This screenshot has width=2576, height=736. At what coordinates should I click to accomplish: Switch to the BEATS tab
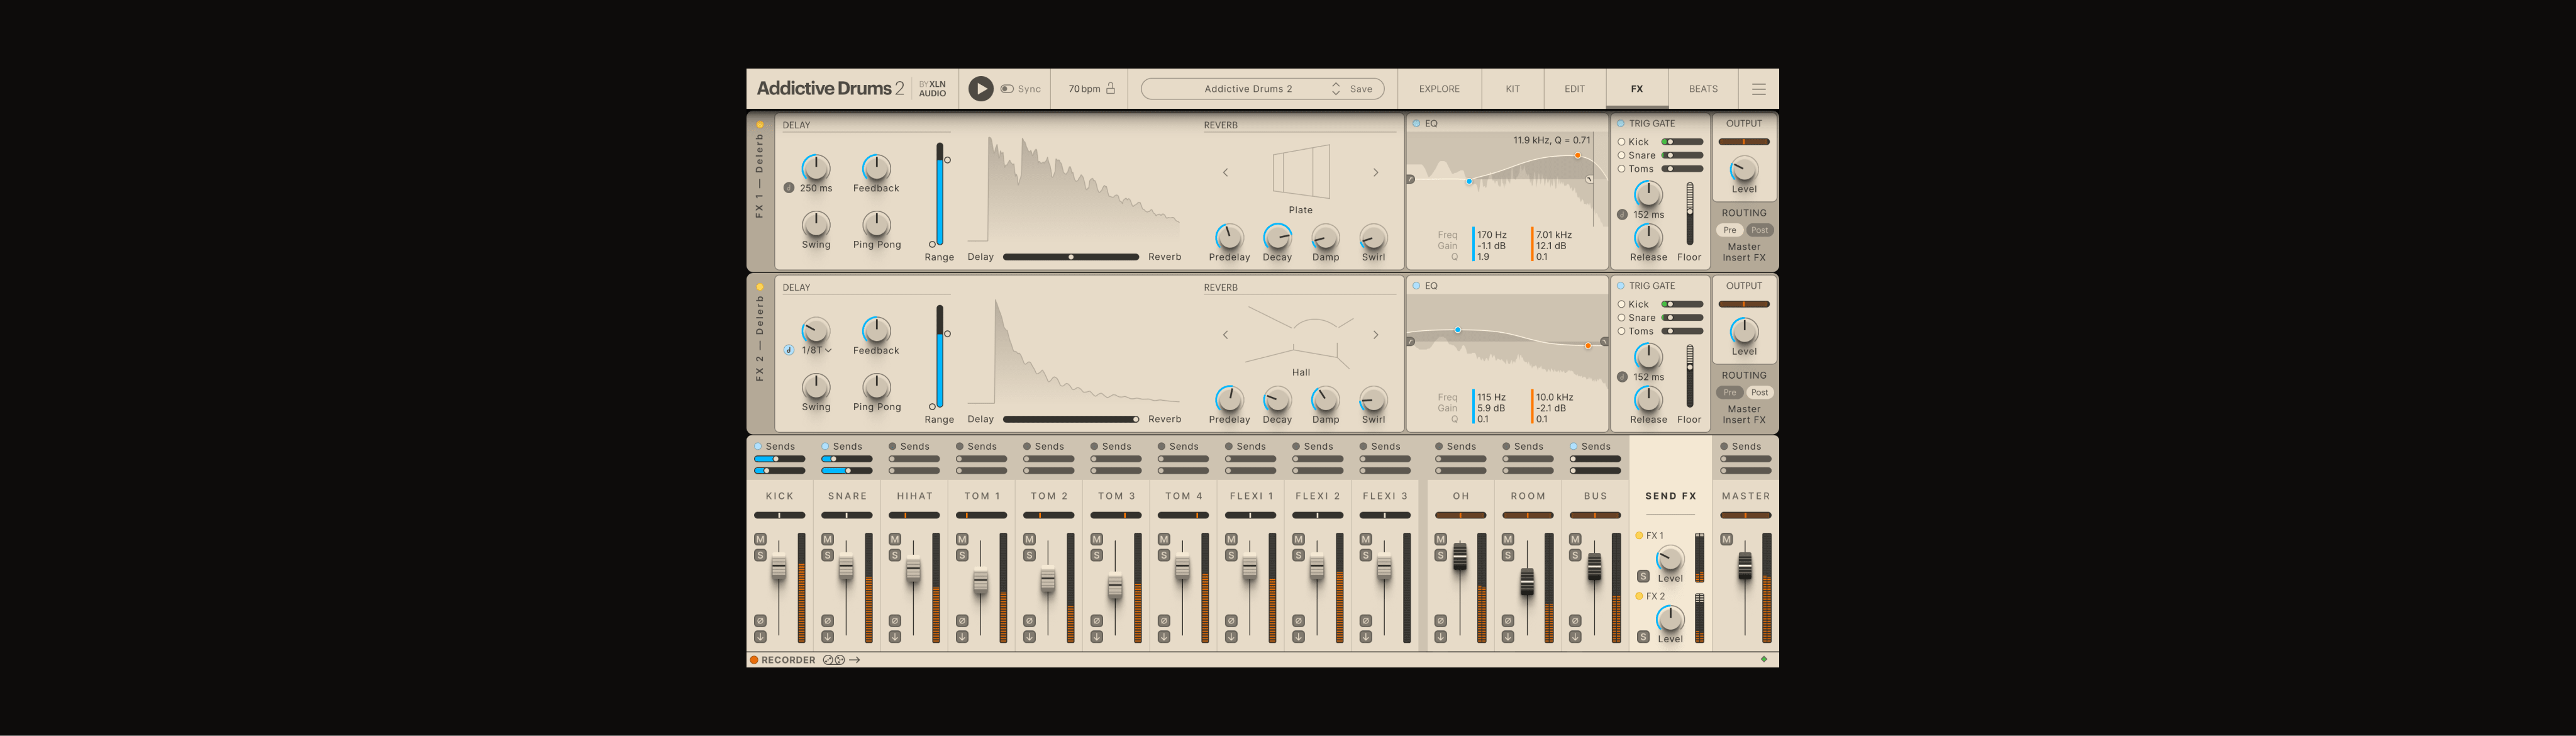1702,88
